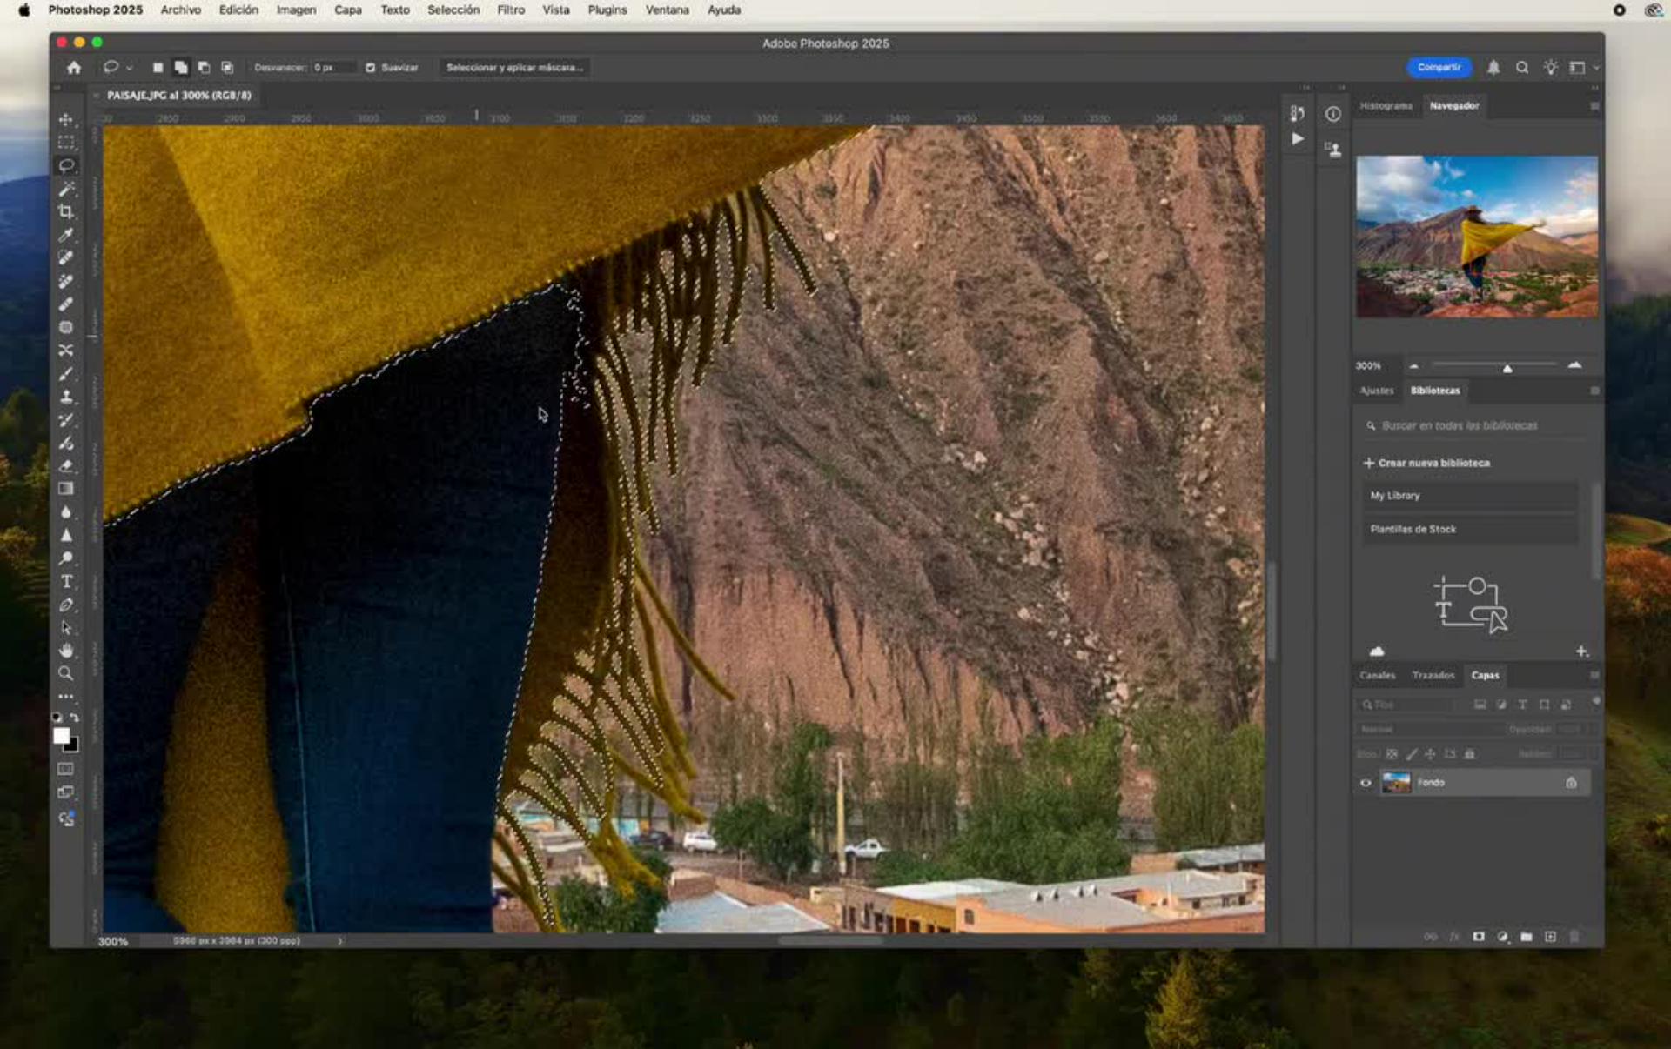Click the Move tool

tap(66, 119)
